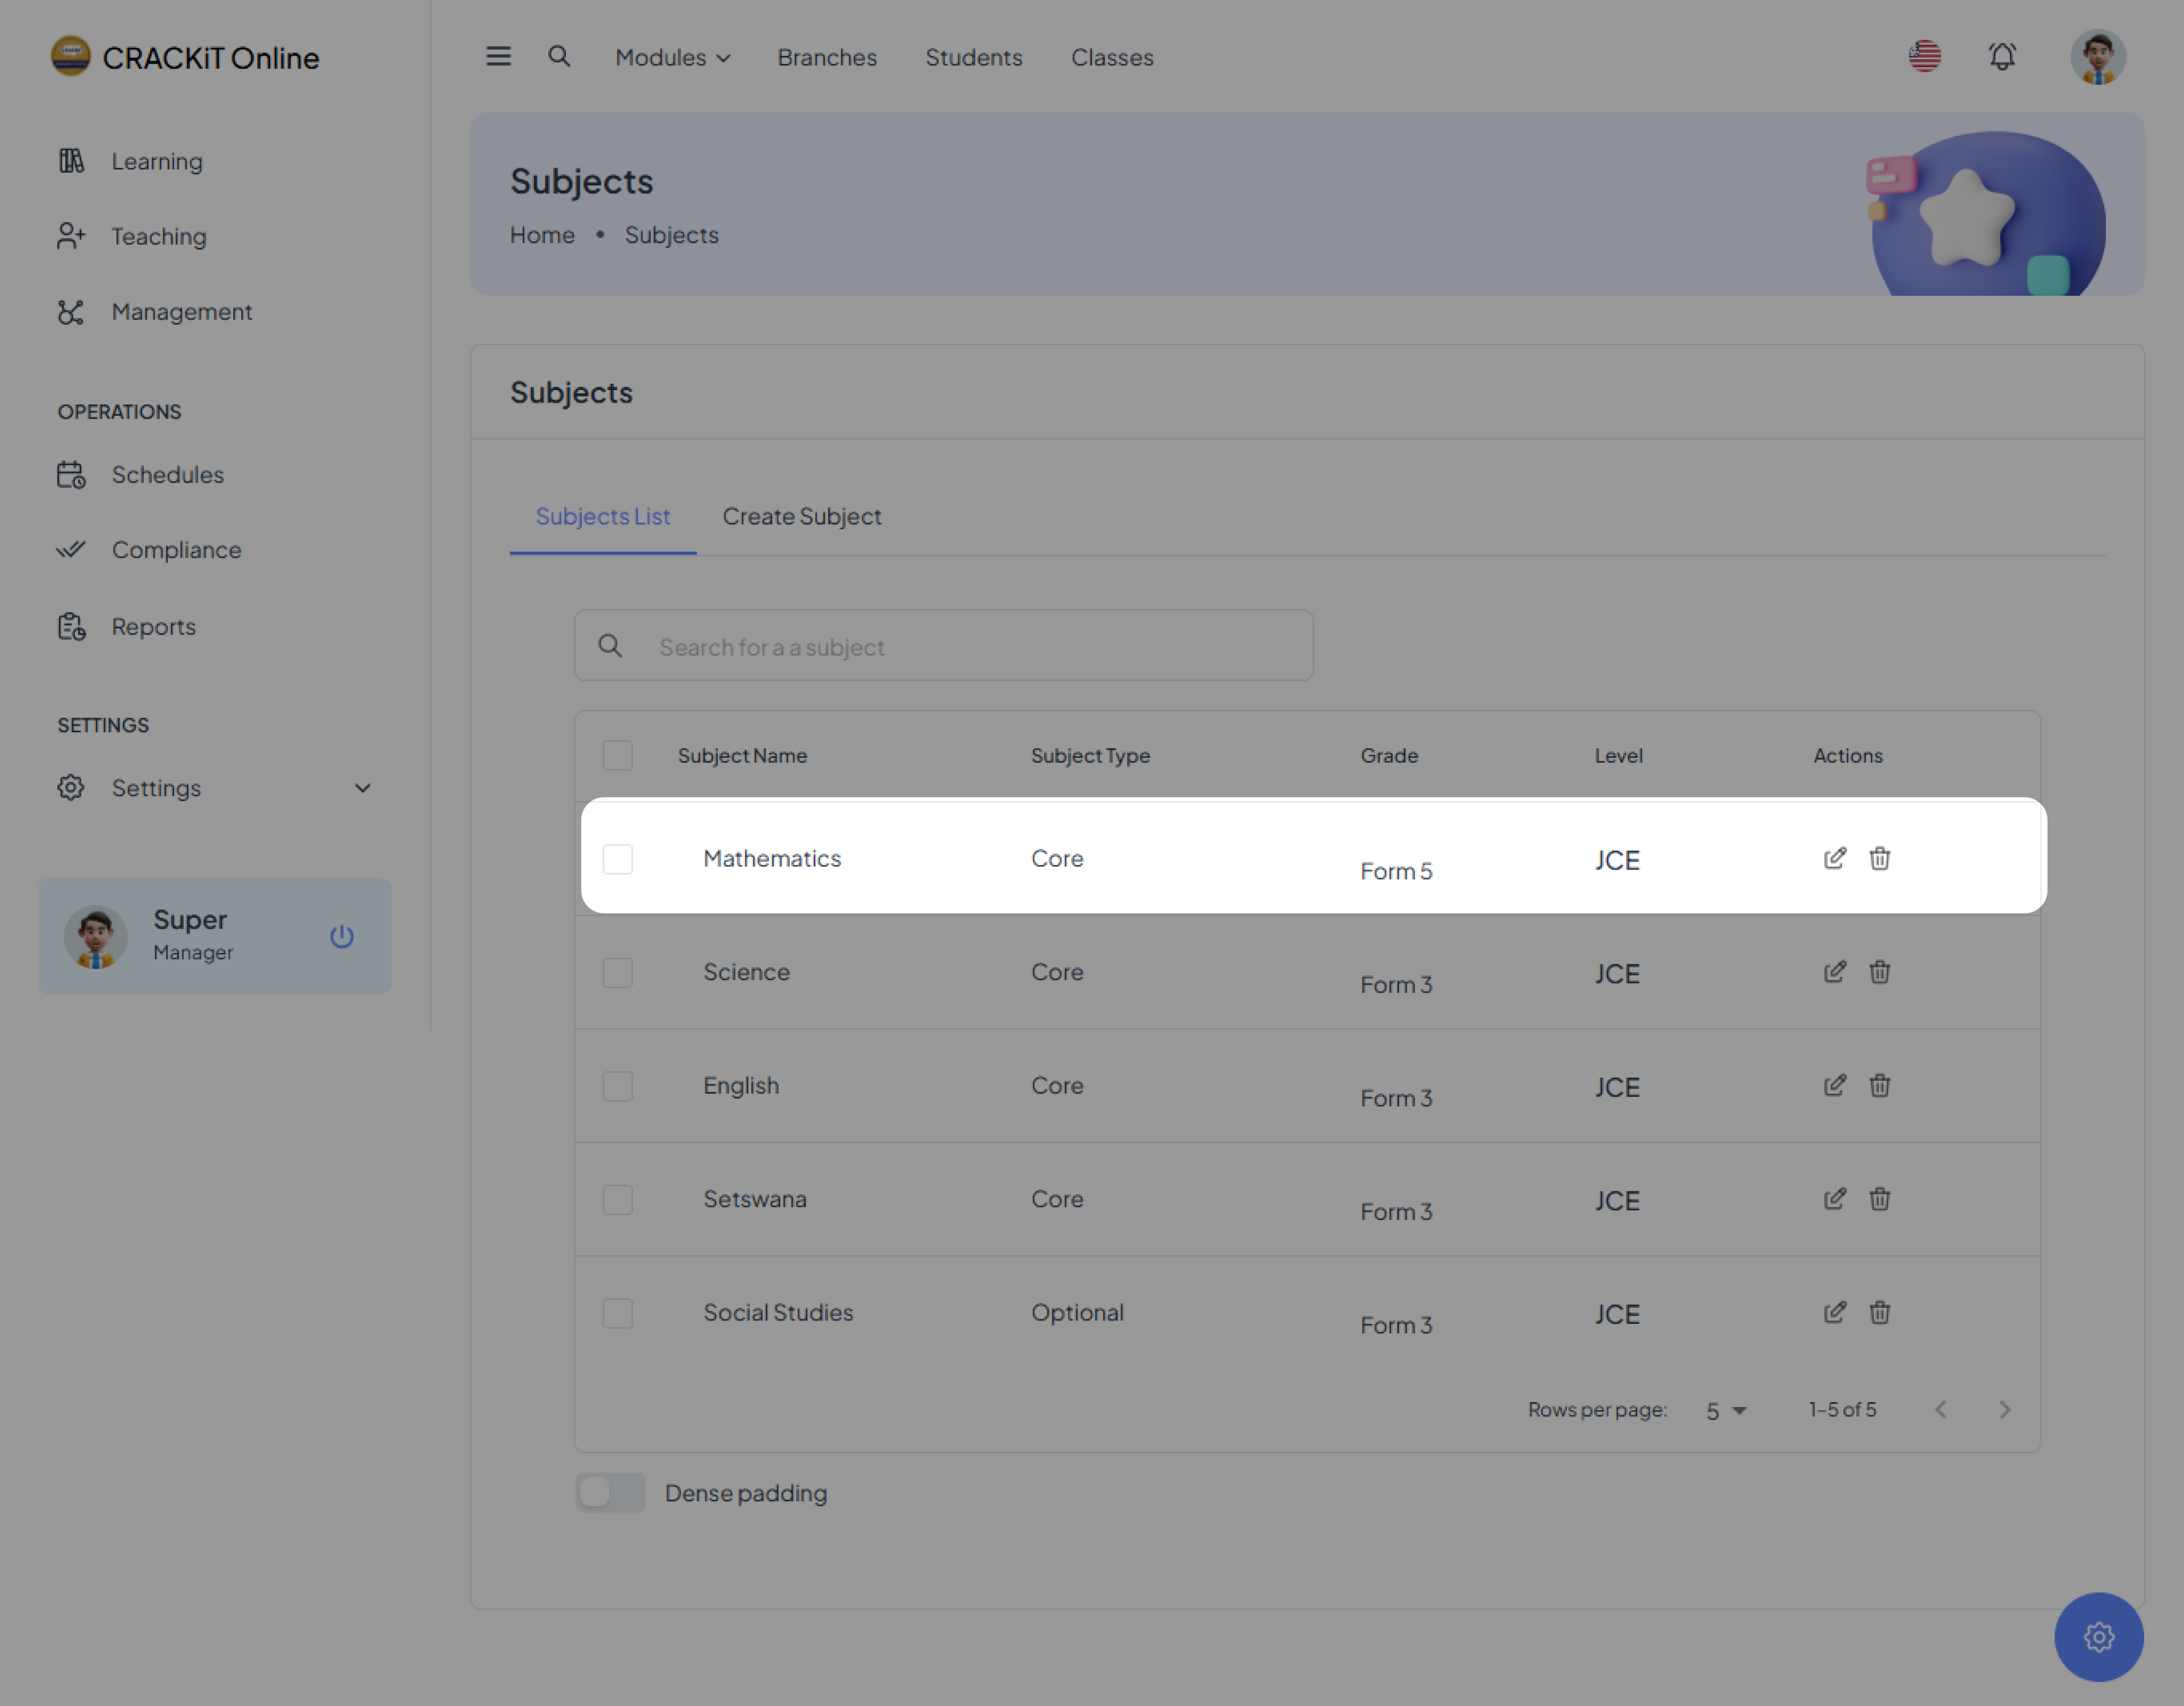The height and width of the screenshot is (1706, 2184).
Task: Tick the select-all header checkbox
Action: (617, 755)
